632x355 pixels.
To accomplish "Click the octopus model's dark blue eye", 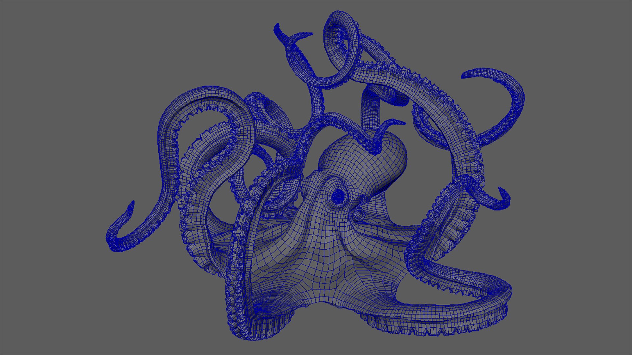I will point(338,196).
